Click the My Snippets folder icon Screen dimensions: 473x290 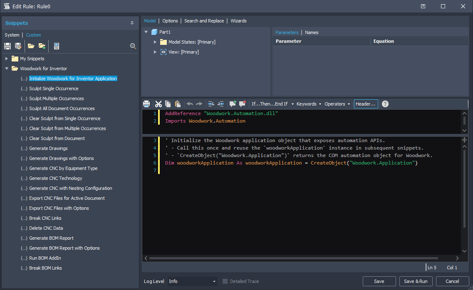[x=15, y=59]
